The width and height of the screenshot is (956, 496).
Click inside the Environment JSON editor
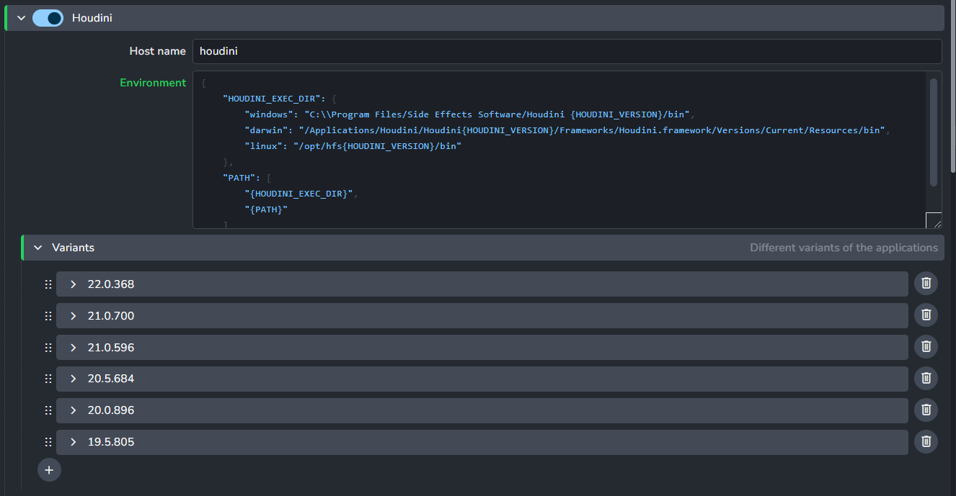559,150
